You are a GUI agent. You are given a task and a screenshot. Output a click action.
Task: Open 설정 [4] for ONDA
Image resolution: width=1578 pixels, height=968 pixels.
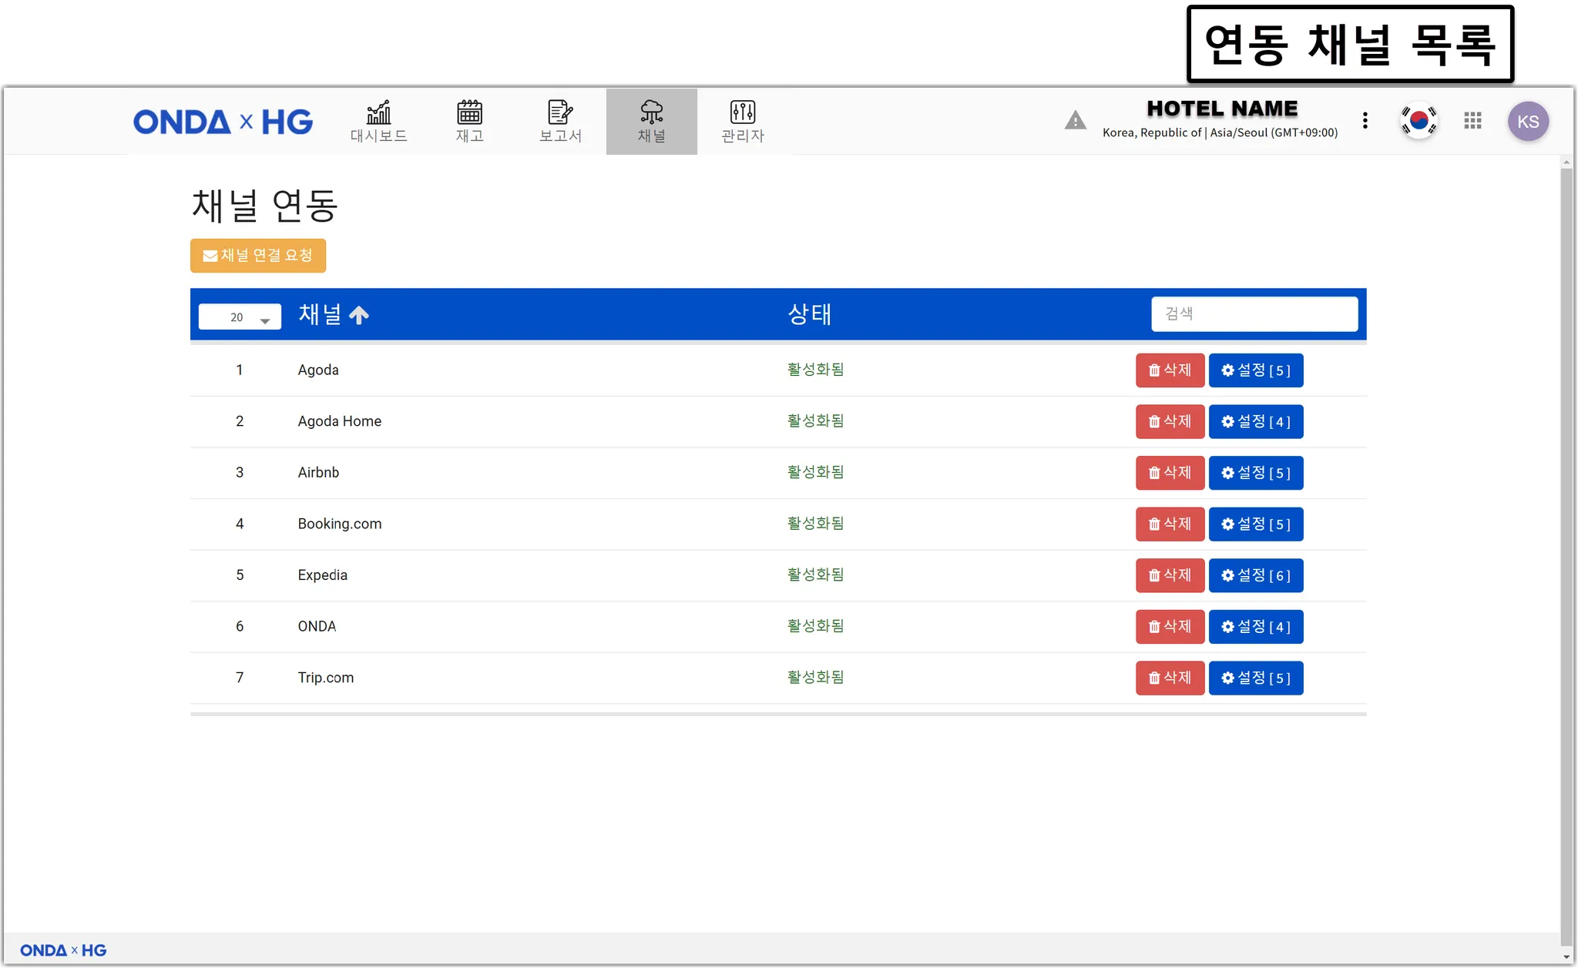(x=1255, y=627)
